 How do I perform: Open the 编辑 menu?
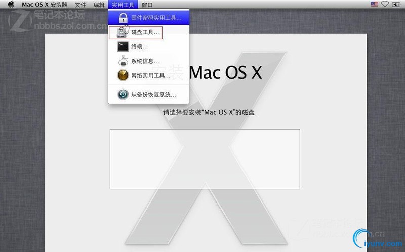coord(99,5)
